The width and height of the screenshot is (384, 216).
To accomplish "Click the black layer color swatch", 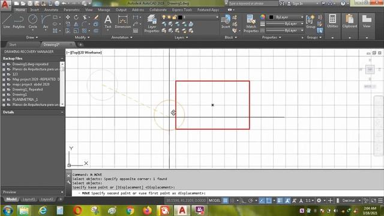I will (x=180, y=17).
